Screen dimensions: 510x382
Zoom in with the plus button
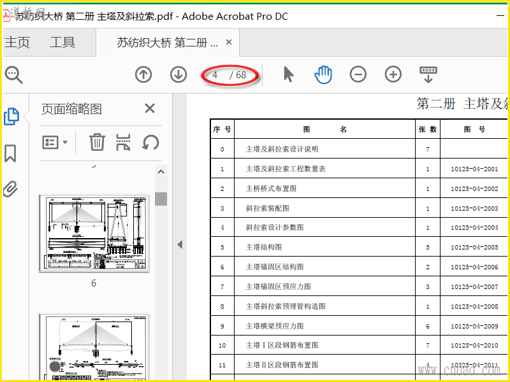point(393,74)
